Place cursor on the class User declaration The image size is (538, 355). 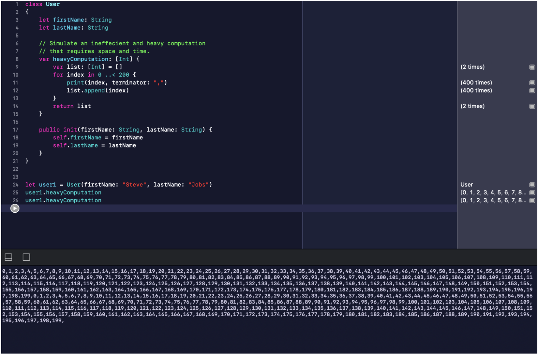(x=42, y=4)
